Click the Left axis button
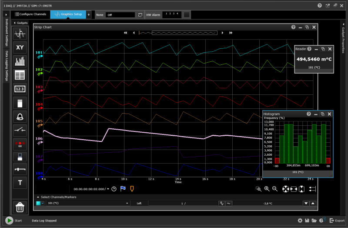348x228 pixels. 139,203
